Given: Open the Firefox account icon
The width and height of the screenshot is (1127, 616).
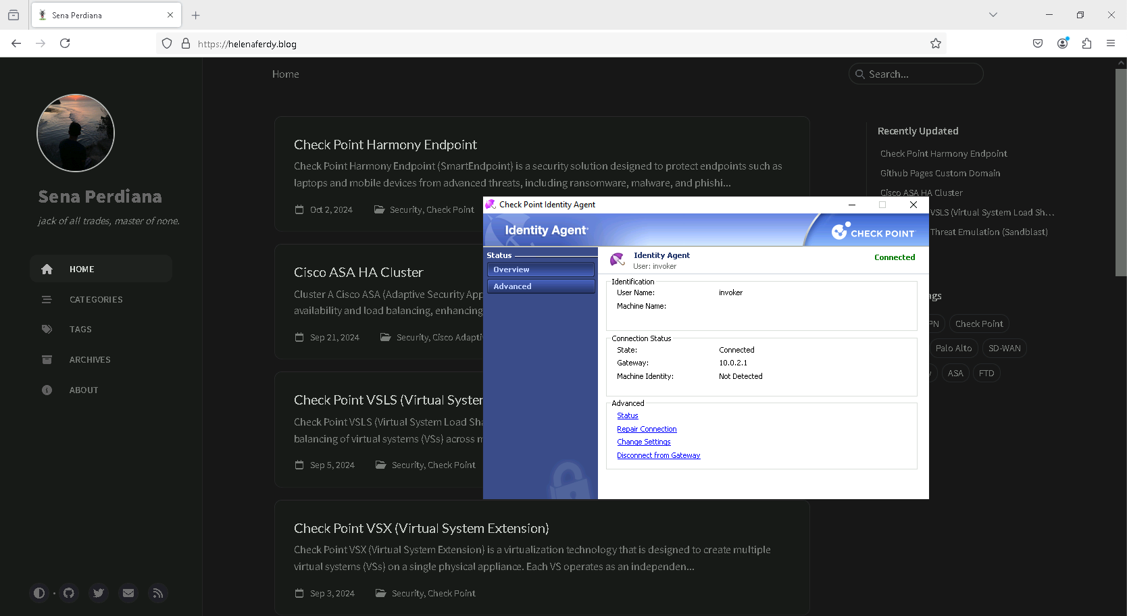Looking at the screenshot, I should [1062, 43].
